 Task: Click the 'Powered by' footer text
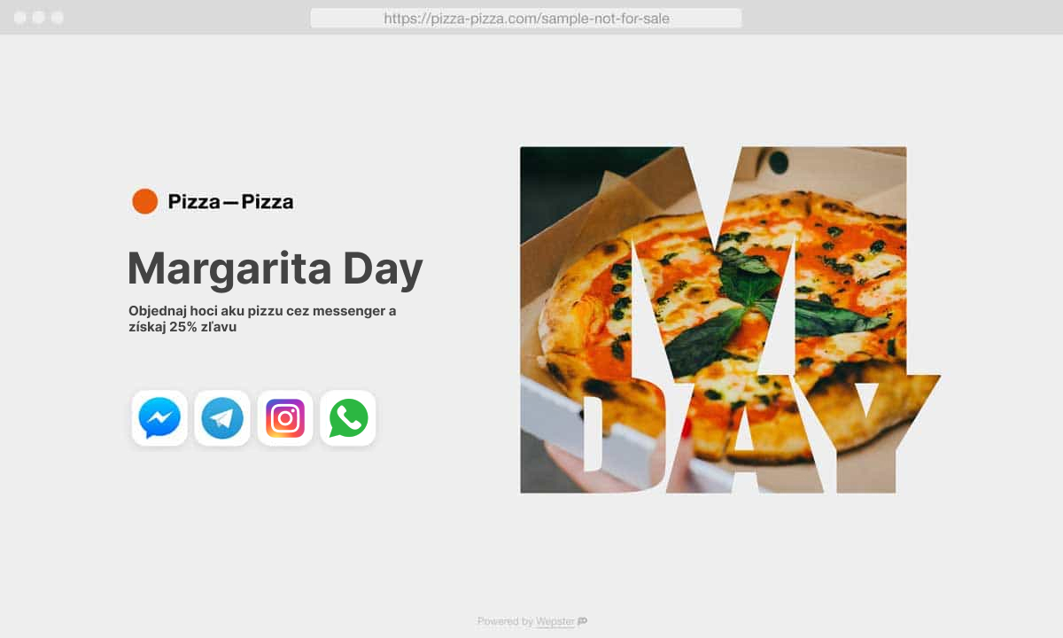click(505, 621)
